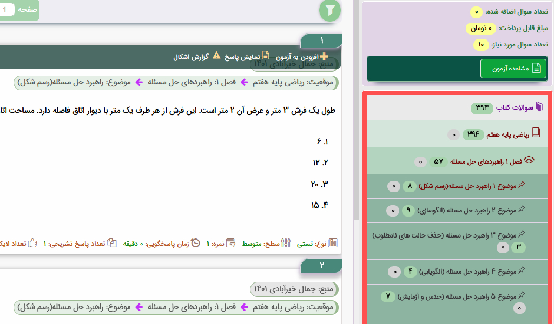This screenshot has height=324, width=554.
Task: Report a problem via 'گزارش اشکال'
Action: pyautogui.click(x=196, y=56)
